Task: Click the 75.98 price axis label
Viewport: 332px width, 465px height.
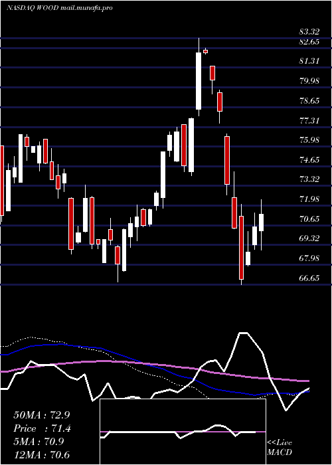Action: (309, 140)
